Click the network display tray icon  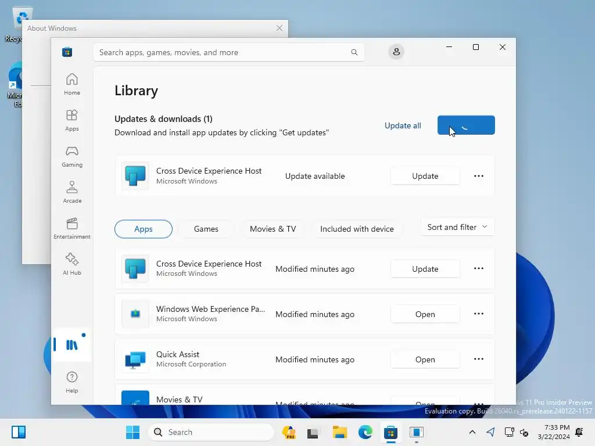click(x=509, y=432)
